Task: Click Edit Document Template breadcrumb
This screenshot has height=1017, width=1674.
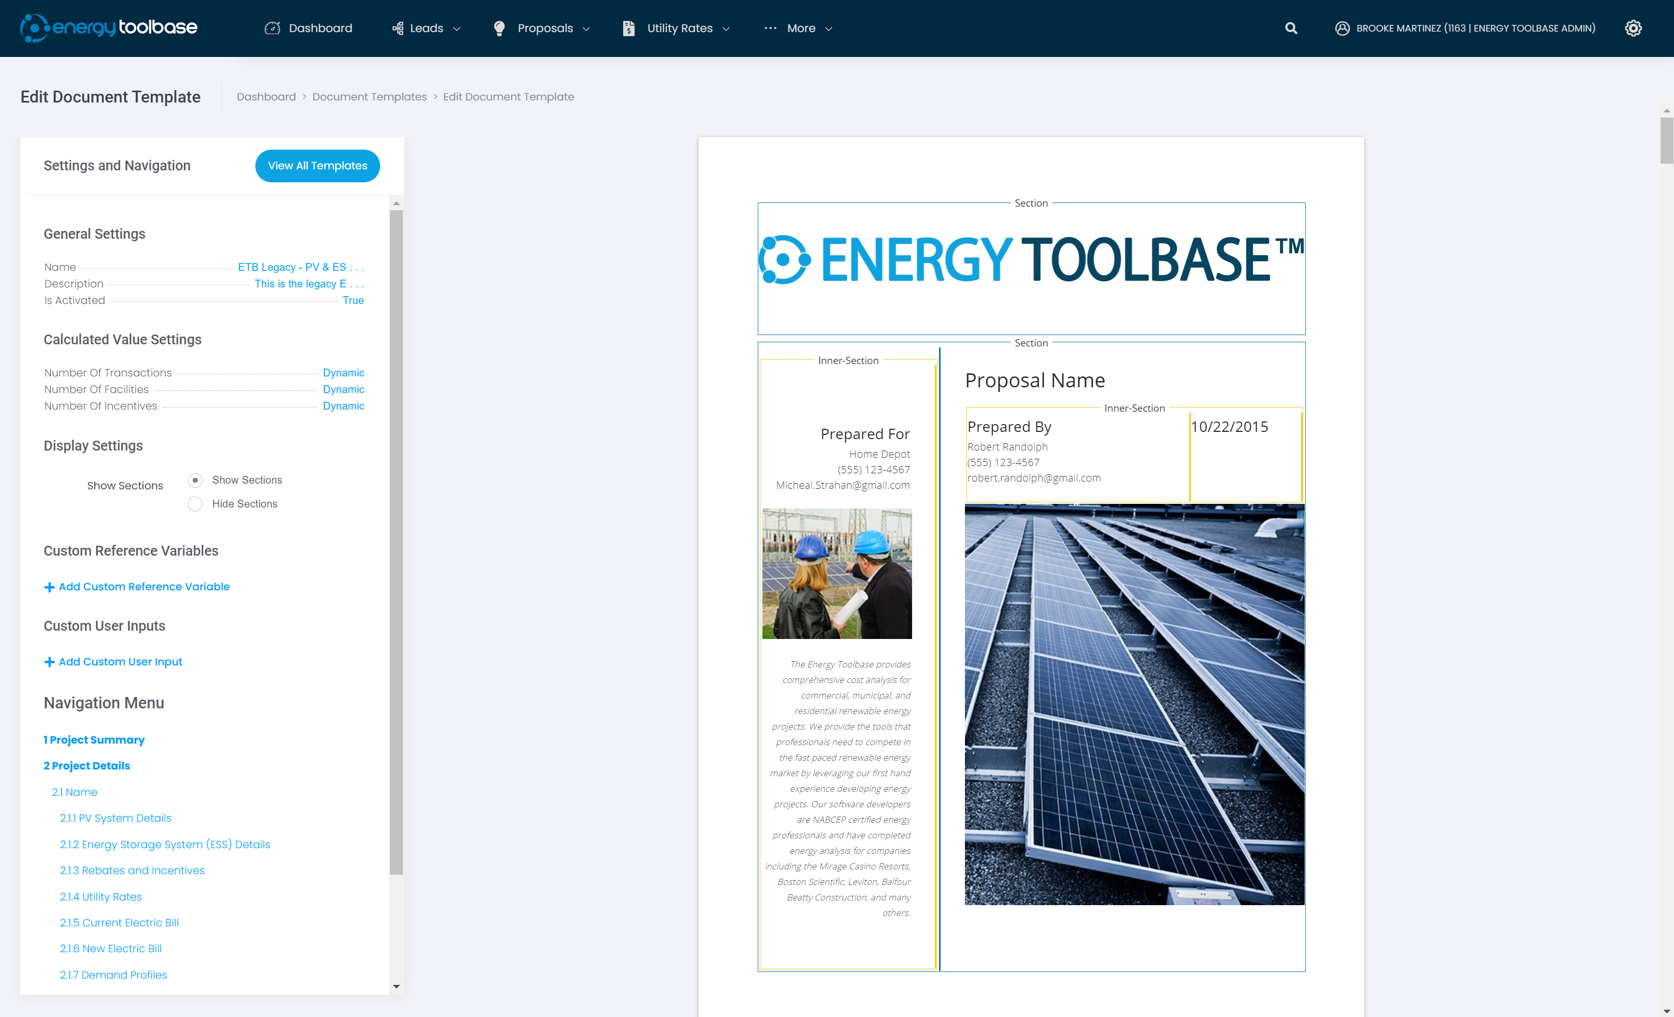Action: click(x=508, y=97)
